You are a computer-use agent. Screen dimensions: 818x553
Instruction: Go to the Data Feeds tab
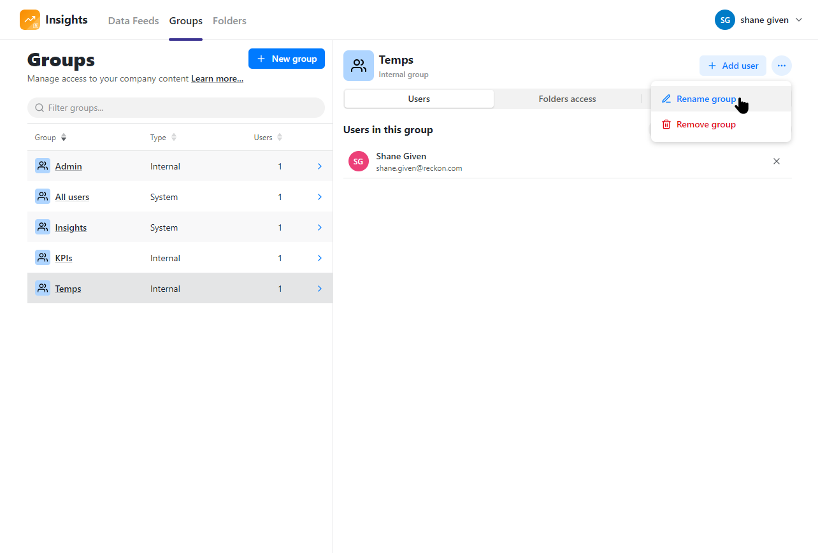click(133, 21)
